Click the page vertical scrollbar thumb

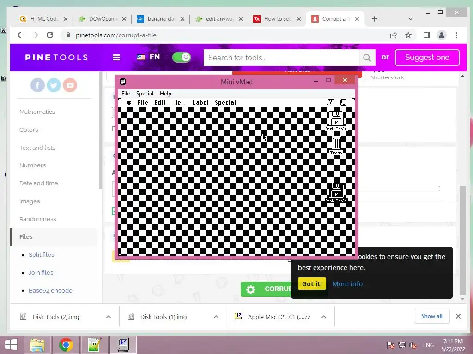462,240
